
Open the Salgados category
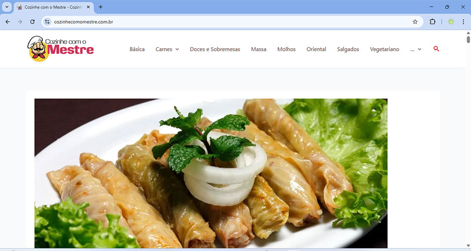point(348,49)
